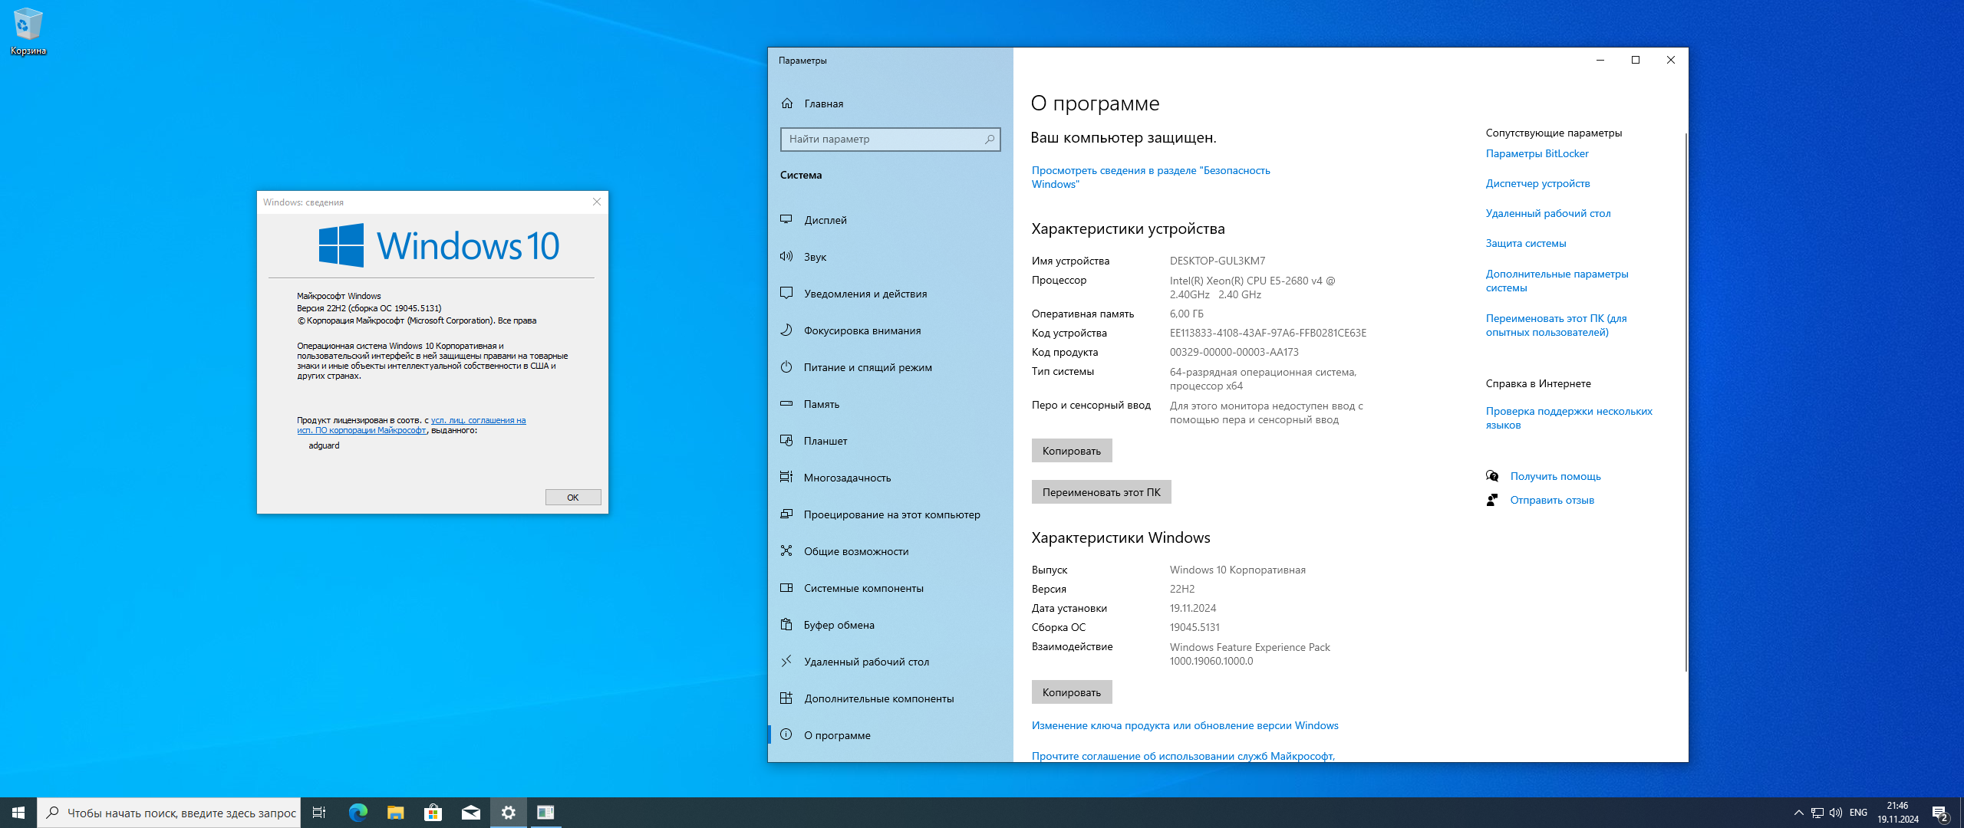
Task: Open the Get help link icon
Action: tap(1492, 476)
